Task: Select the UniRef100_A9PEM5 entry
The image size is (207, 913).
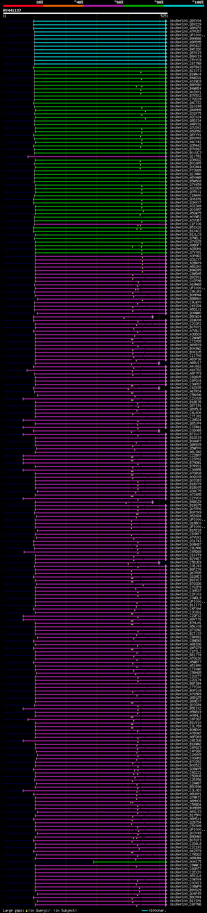Action: click(x=185, y=42)
